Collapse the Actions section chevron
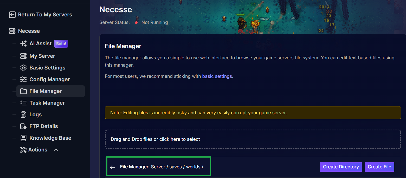This screenshot has height=178, width=406. [x=56, y=150]
